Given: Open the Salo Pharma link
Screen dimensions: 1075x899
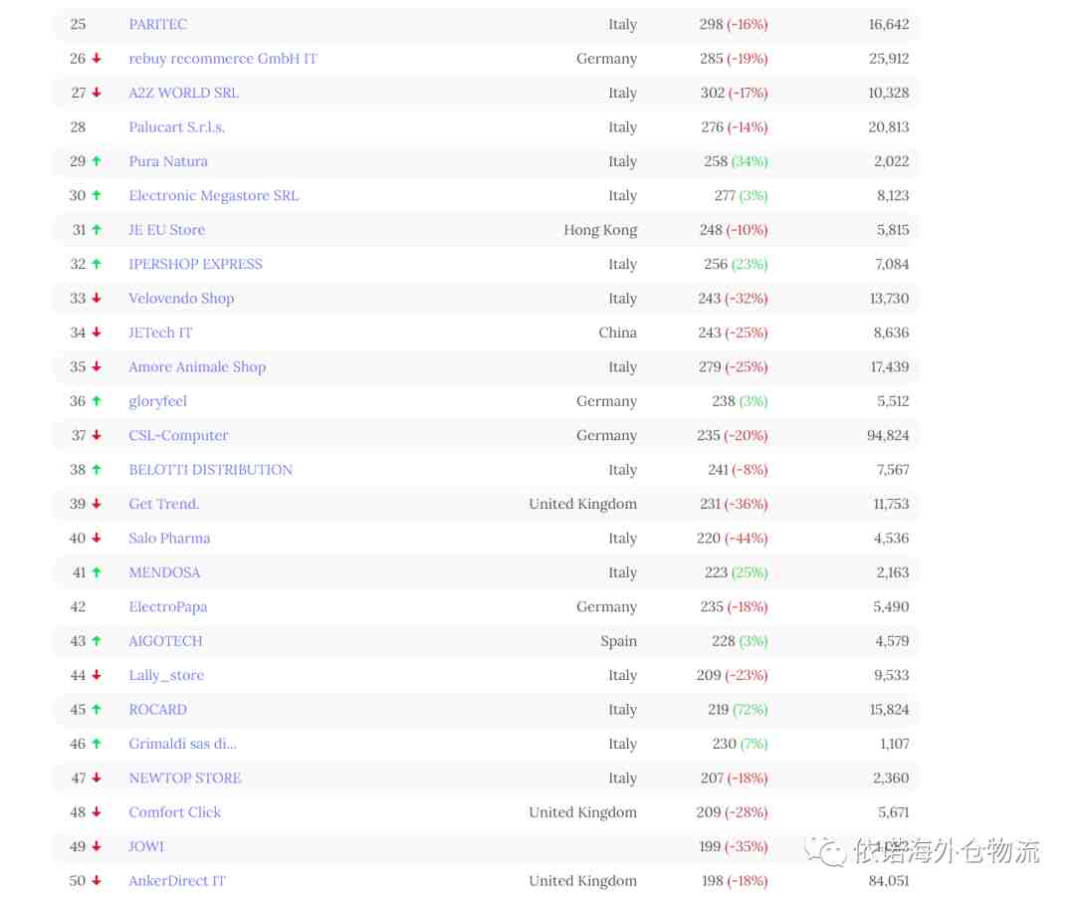Looking at the screenshot, I should point(169,539).
